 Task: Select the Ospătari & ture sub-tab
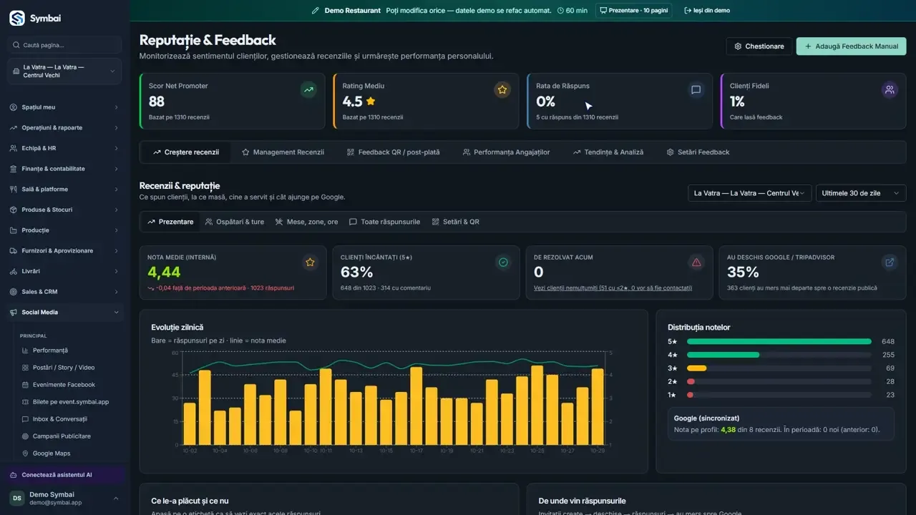pos(235,222)
